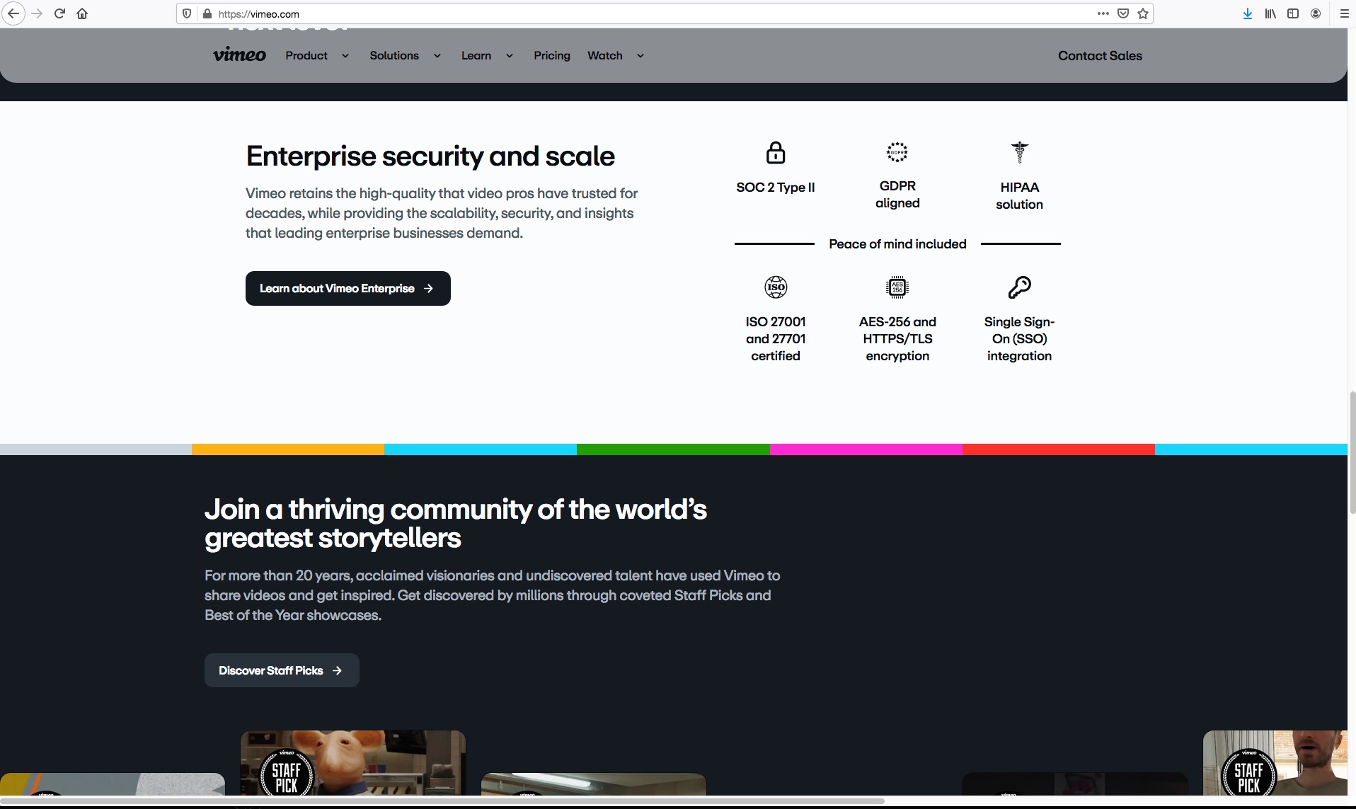Viewport: 1356px width, 809px height.
Task: Expand the Solutions menu chevron
Action: pyautogui.click(x=437, y=56)
